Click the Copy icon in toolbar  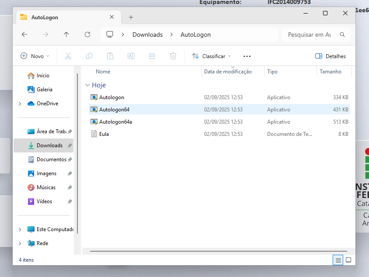(x=89, y=56)
